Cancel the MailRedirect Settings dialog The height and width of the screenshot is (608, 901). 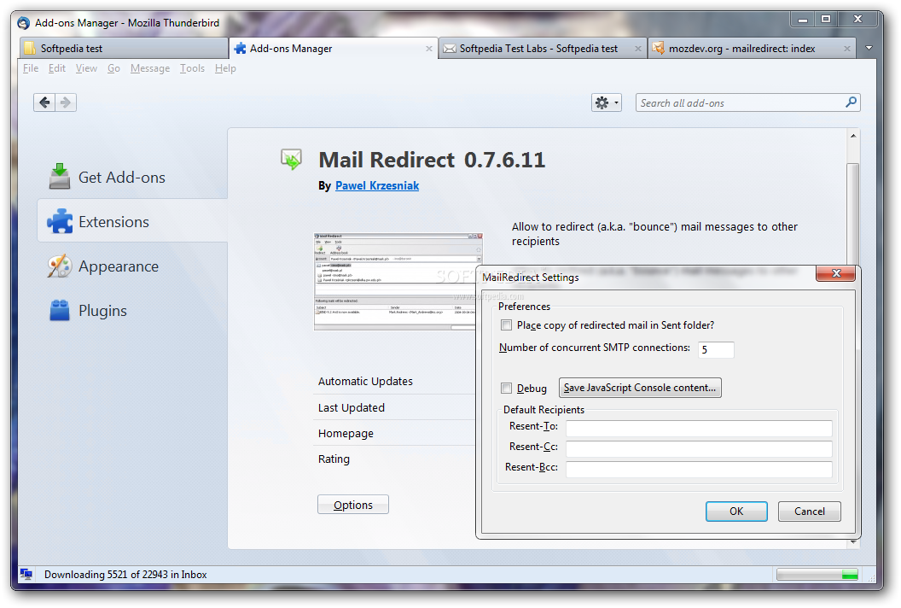(x=809, y=512)
